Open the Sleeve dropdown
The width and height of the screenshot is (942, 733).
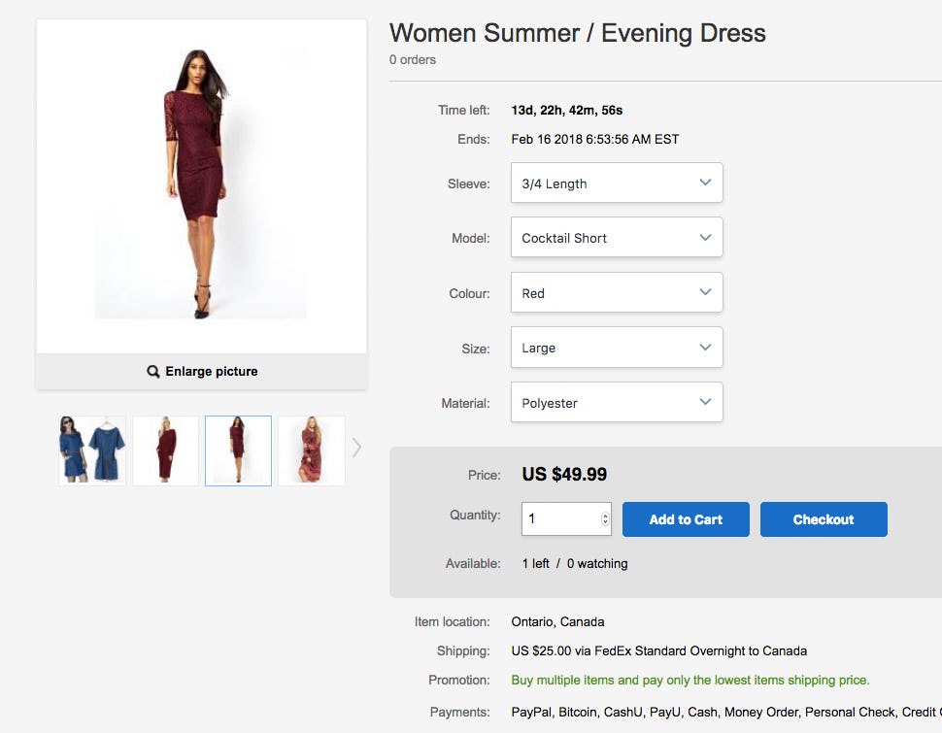[616, 183]
